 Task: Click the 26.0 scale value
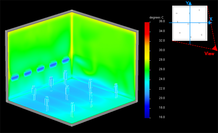pyautogui.click(x=162, y=69)
